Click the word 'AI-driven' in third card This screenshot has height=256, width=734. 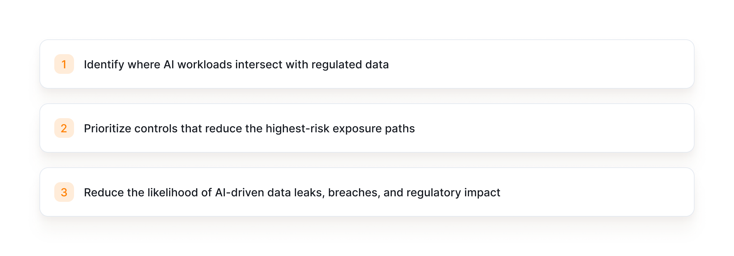[239, 193]
